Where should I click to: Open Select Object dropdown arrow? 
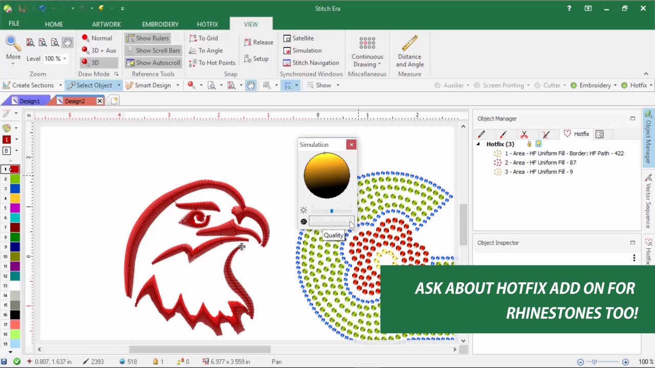coord(119,85)
